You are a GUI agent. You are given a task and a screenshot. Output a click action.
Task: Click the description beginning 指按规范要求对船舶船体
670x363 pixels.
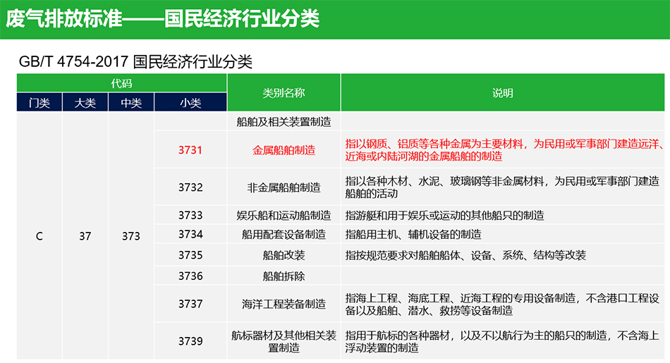465,255
